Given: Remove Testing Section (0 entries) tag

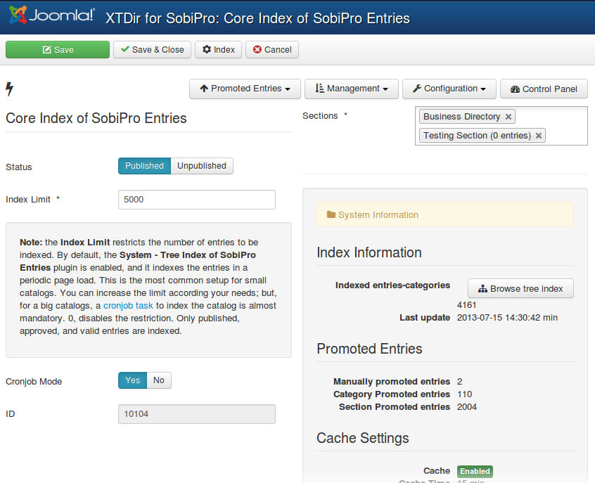Looking at the screenshot, I should click(539, 136).
